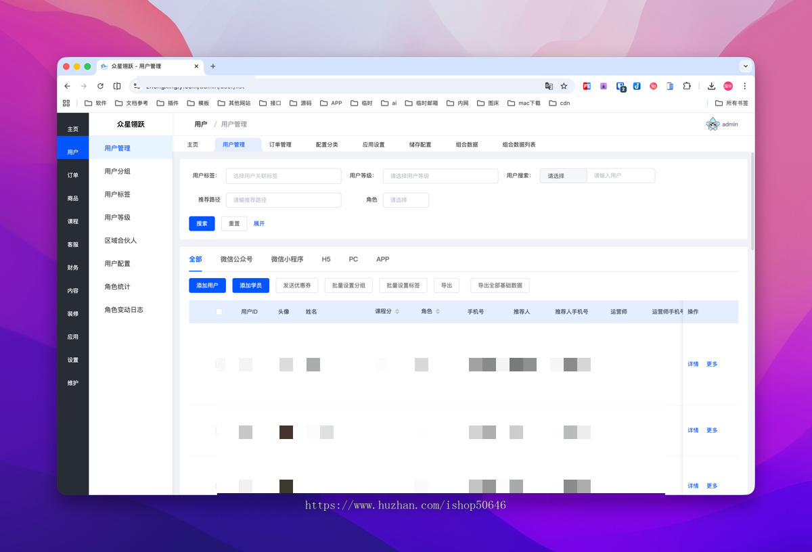
Task: Open the red FE extension icon
Action: pos(587,86)
